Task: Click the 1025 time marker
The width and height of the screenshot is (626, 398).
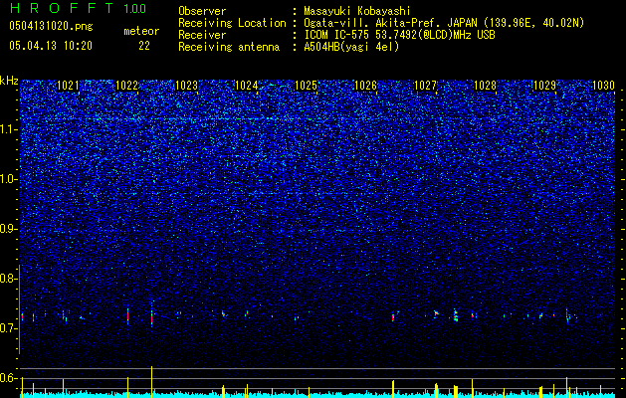Action: point(306,86)
